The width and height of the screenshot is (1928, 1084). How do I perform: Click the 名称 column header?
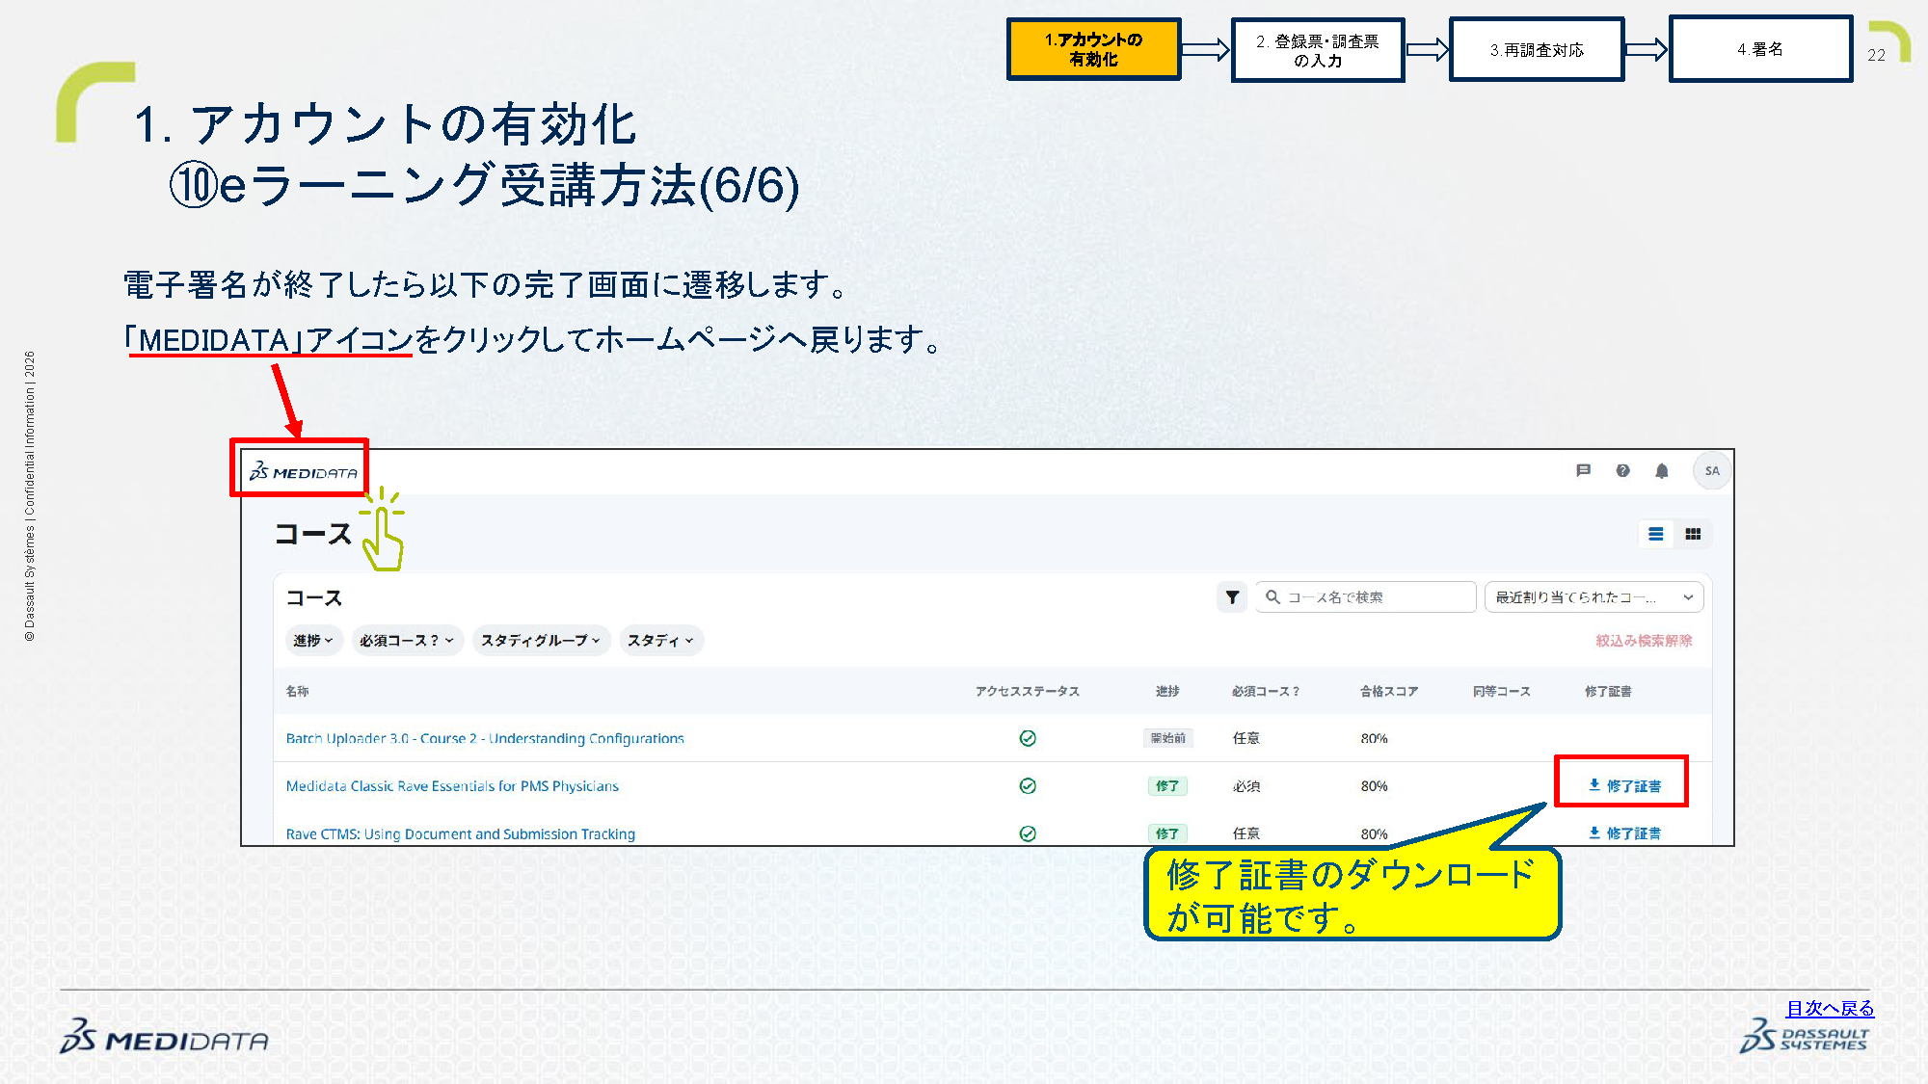[x=297, y=691]
